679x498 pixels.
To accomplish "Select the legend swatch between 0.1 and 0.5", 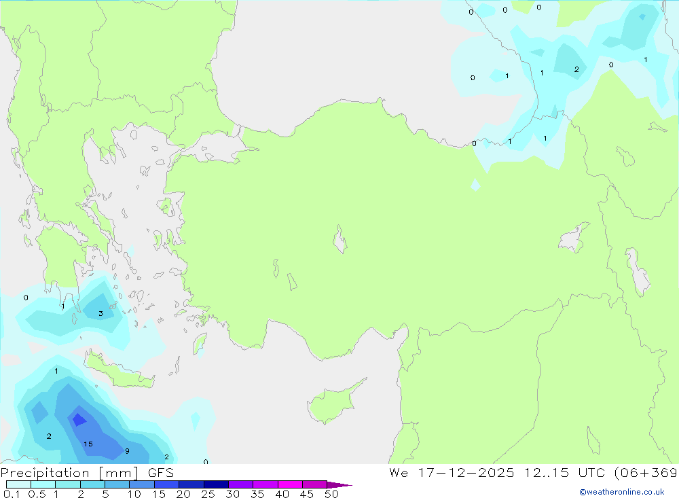I will pos(18,484).
